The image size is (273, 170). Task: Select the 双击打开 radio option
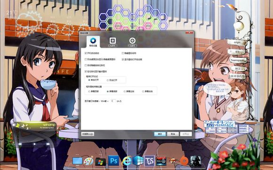tap(108, 80)
